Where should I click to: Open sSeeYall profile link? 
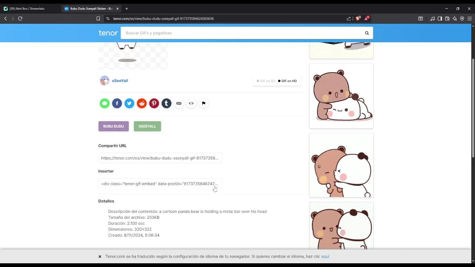coord(120,80)
